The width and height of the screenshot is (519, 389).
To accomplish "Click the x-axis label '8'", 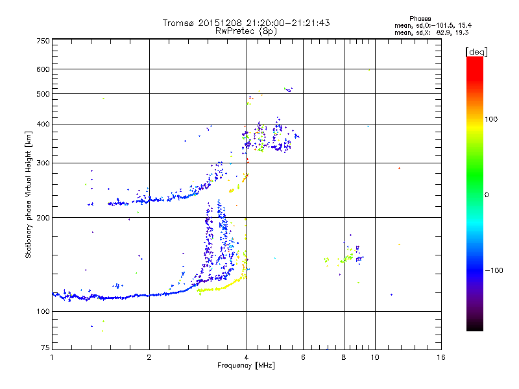I will click(344, 357).
